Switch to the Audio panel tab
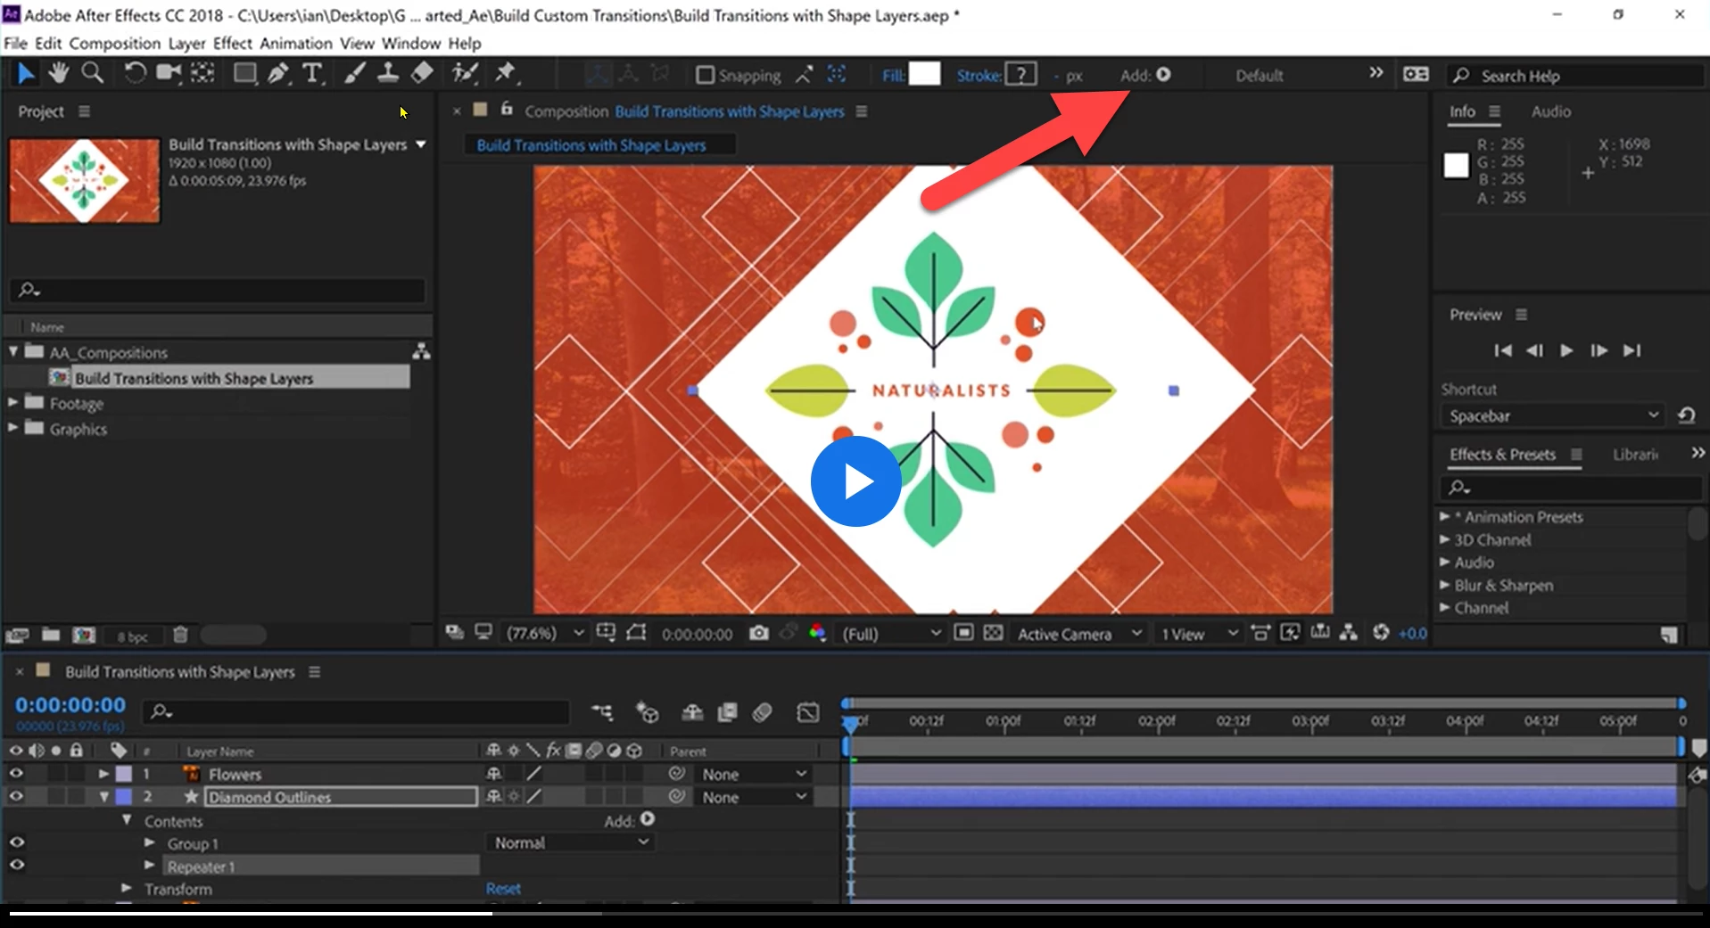Image resolution: width=1710 pixels, height=928 pixels. (x=1551, y=111)
